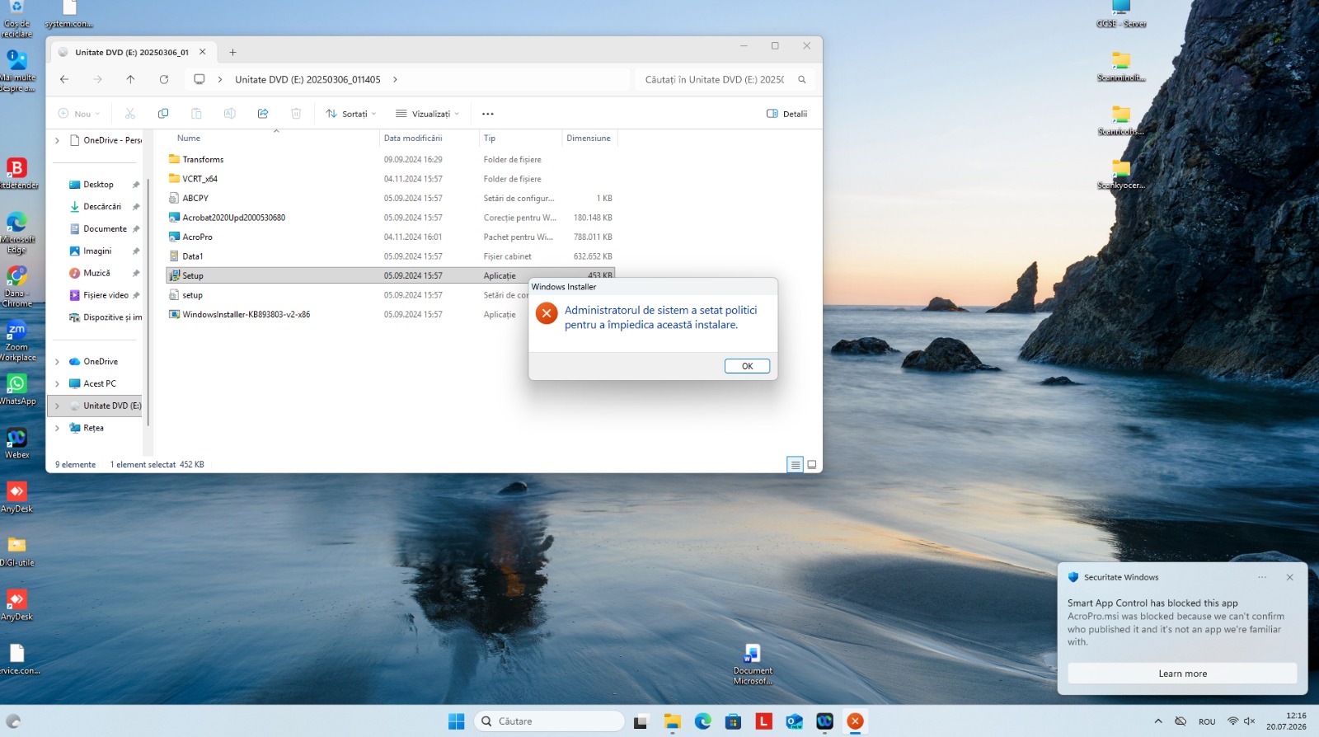Click OK in the Windows Installer dialog
The image size is (1319, 737).
[x=747, y=366]
